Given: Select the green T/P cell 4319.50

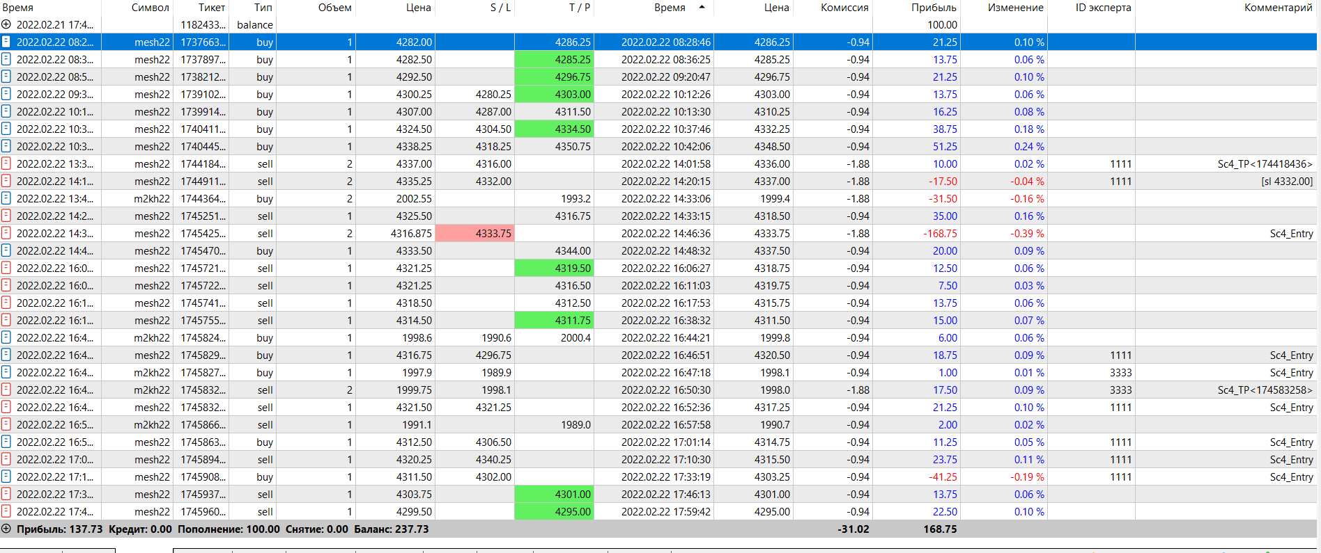Looking at the screenshot, I should point(554,268).
